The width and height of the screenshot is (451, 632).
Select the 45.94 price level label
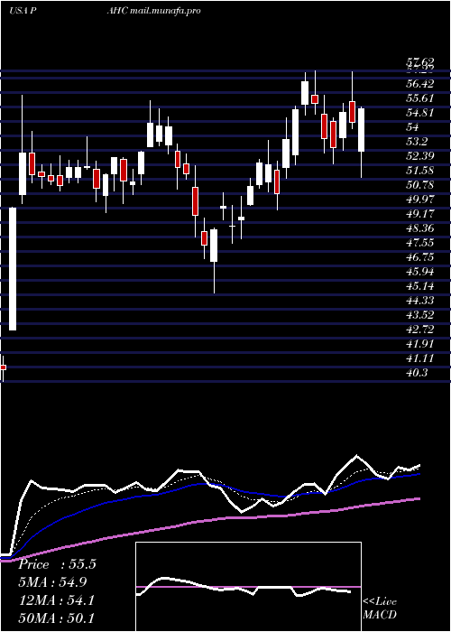pos(420,272)
